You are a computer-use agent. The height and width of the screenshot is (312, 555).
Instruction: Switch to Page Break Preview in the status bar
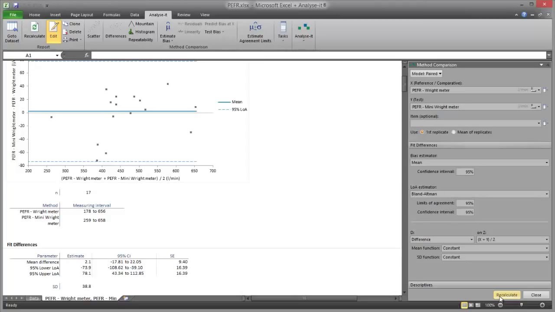pyautogui.click(x=477, y=305)
